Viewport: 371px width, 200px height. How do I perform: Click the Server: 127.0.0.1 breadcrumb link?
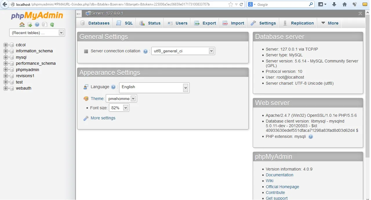click(107, 14)
